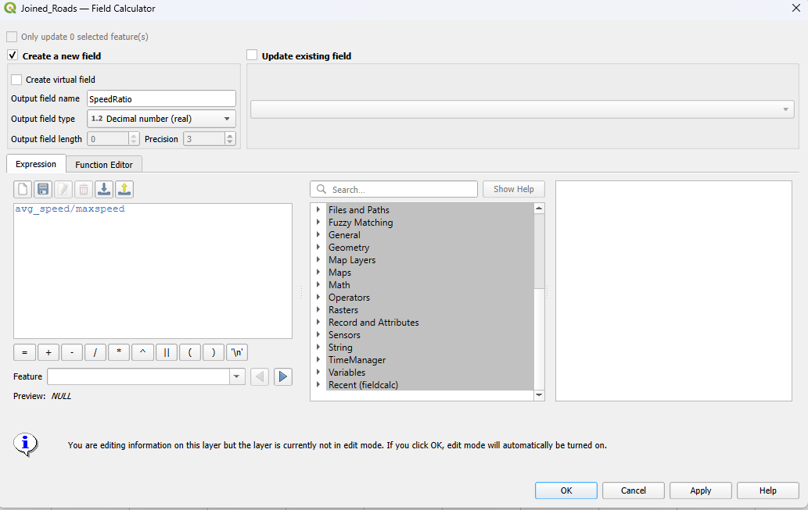The image size is (808, 510).
Task: Expand the Geometry function group
Action: [318, 248]
